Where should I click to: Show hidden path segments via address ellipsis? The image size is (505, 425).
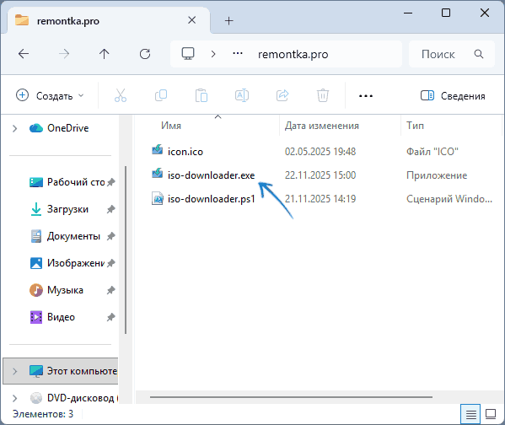(238, 53)
